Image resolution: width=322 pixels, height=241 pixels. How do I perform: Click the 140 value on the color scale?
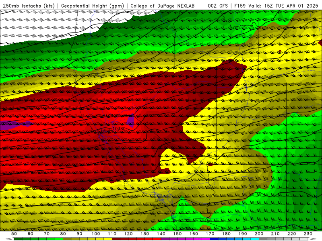pos(161,234)
